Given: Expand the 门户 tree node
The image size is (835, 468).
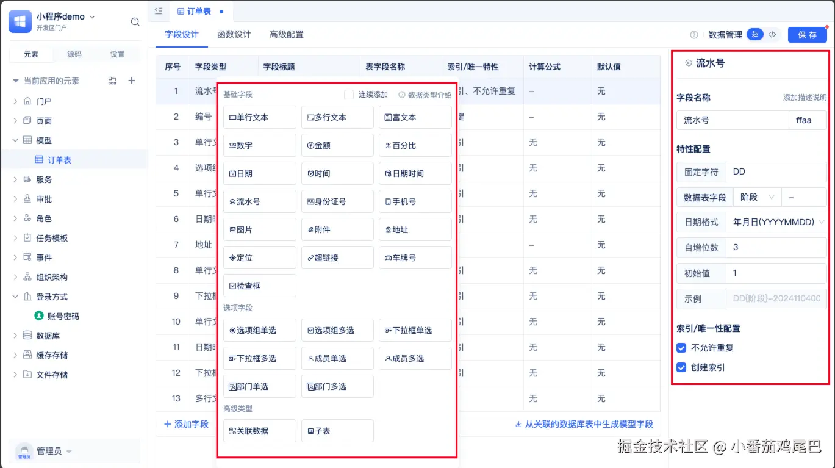Looking at the screenshot, I should pyautogui.click(x=16, y=101).
